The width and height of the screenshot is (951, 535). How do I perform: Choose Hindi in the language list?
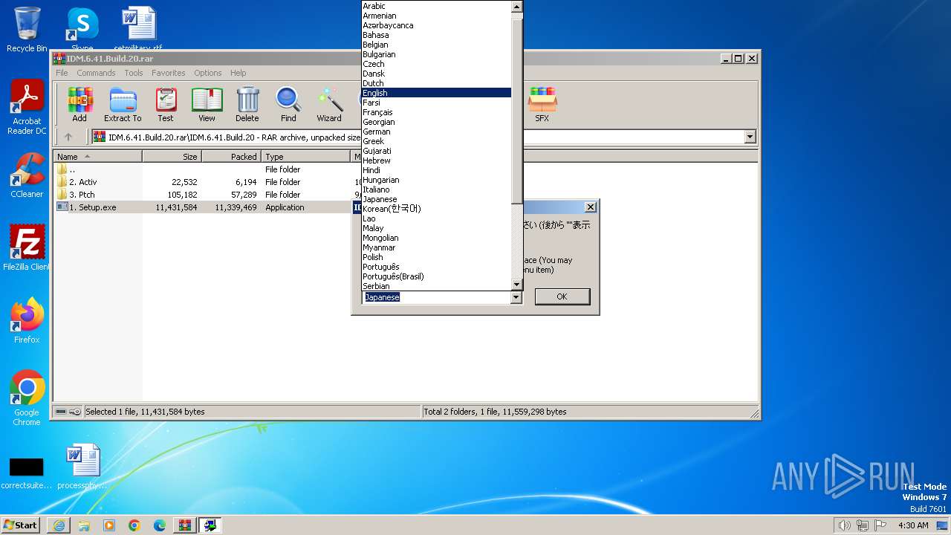(x=436, y=170)
